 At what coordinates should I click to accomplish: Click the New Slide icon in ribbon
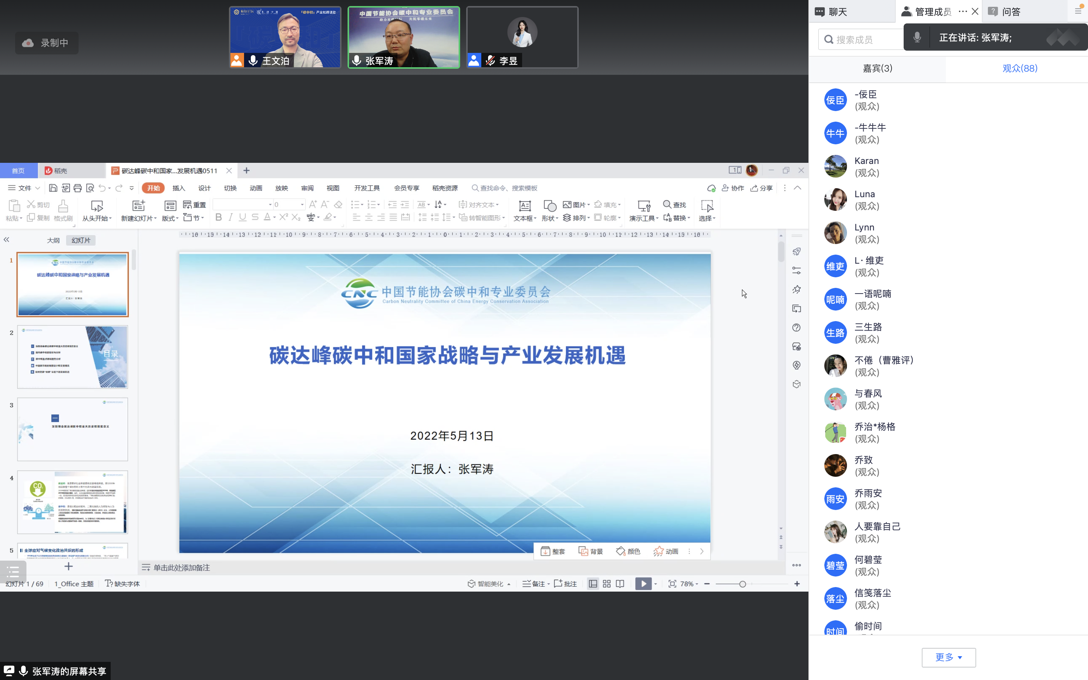pyautogui.click(x=139, y=206)
